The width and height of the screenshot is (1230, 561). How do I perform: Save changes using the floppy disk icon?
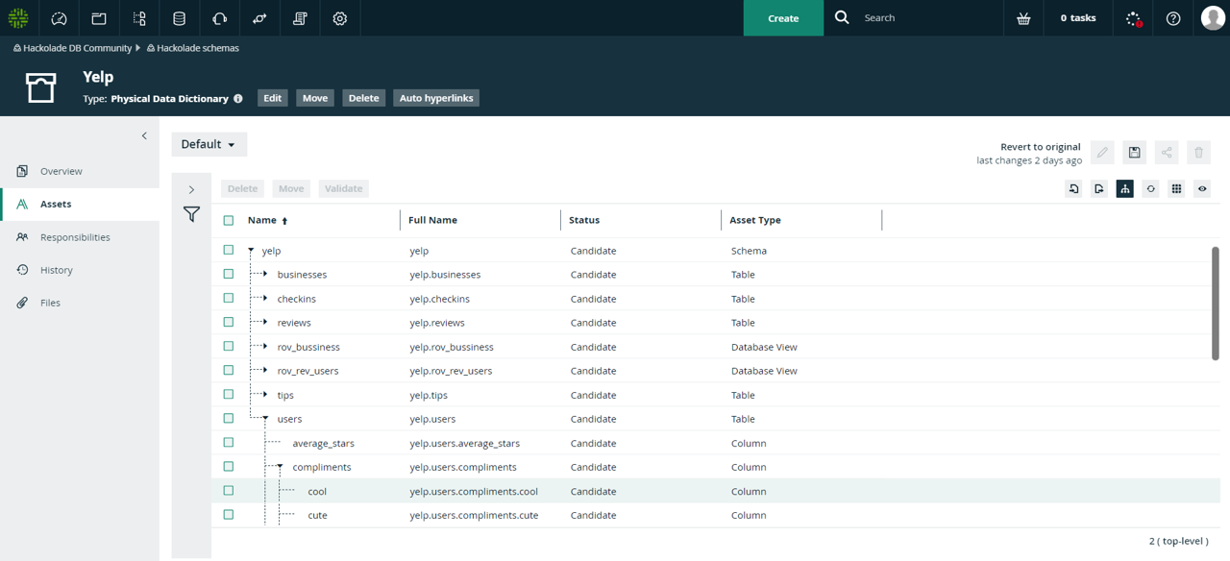click(1134, 152)
